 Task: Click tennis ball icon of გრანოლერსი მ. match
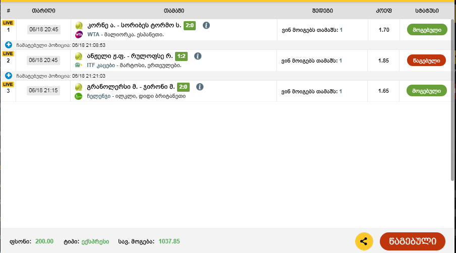(79, 87)
